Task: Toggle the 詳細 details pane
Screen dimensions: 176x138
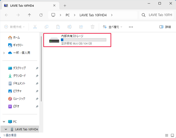Action: (x=165, y=27)
